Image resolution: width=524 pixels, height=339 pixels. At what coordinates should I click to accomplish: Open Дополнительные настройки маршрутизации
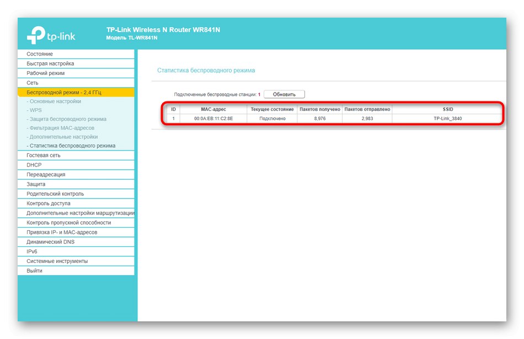[76, 213]
